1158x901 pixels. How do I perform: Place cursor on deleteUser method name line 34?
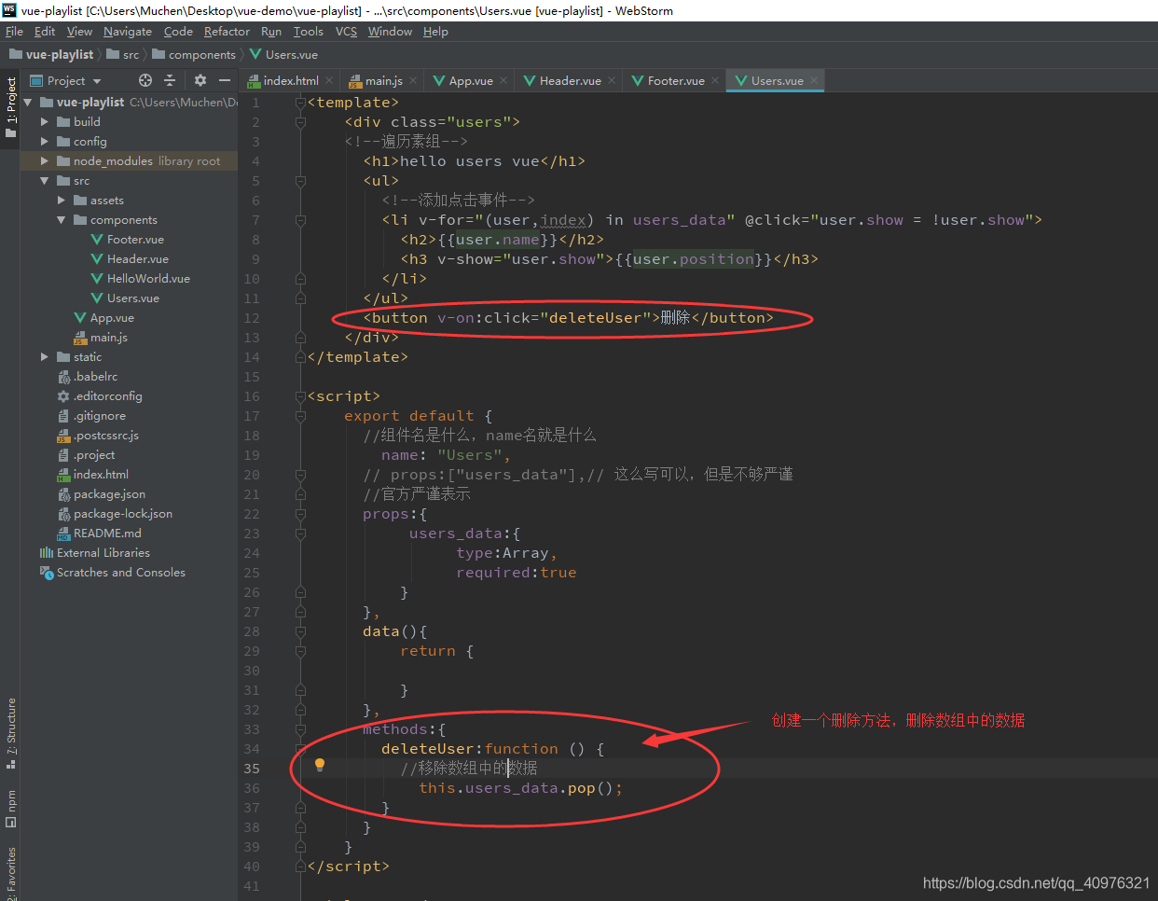point(428,749)
